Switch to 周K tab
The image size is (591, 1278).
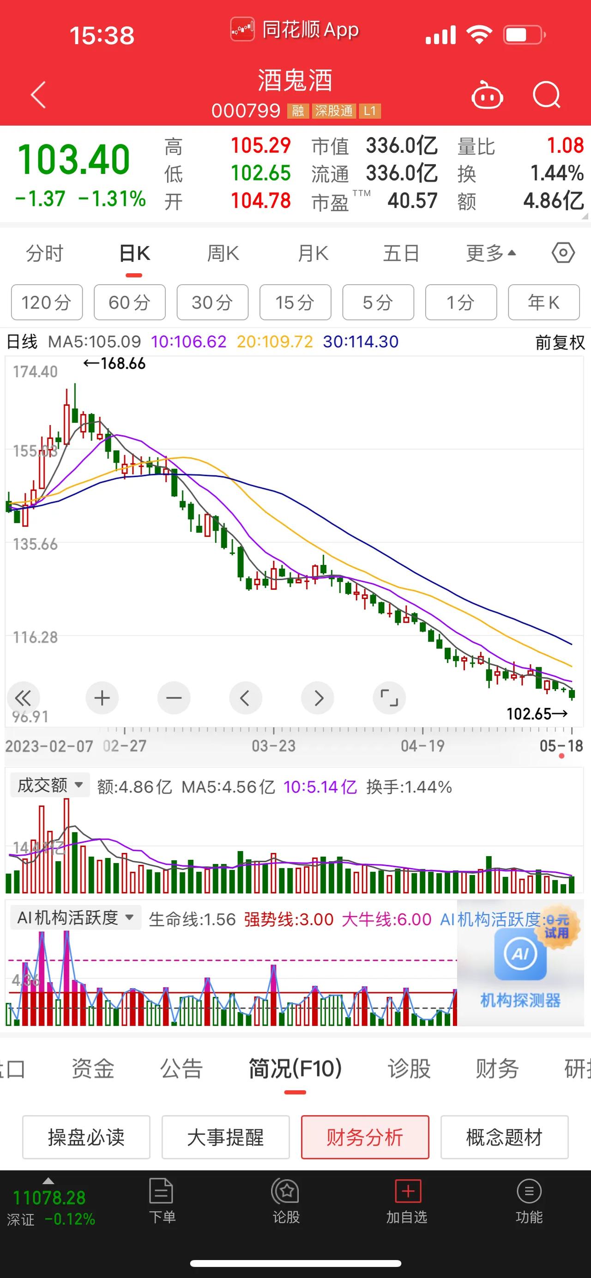(x=223, y=253)
